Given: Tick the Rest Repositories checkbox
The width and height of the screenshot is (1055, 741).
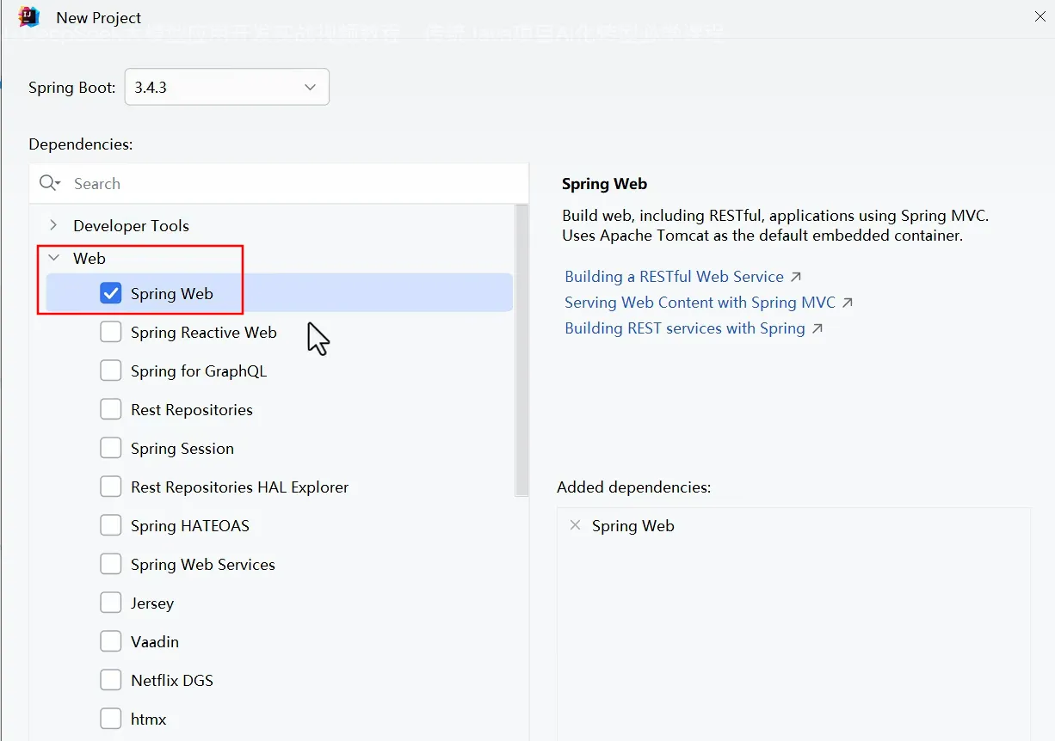Looking at the screenshot, I should pos(111,409).
